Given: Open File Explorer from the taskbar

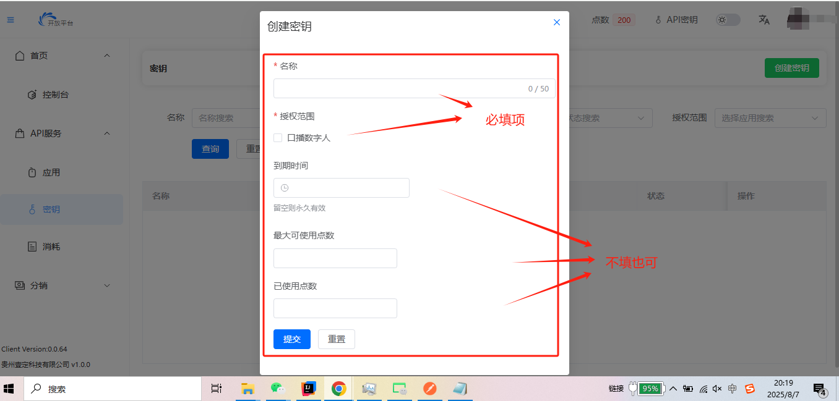Looking at the screenshot, I should [x=247, y=389].
